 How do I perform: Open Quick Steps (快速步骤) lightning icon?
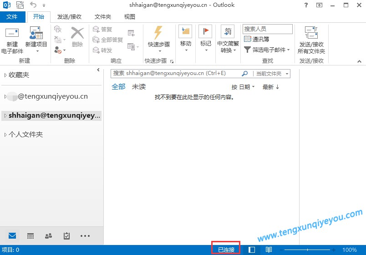tap(159, 39)
